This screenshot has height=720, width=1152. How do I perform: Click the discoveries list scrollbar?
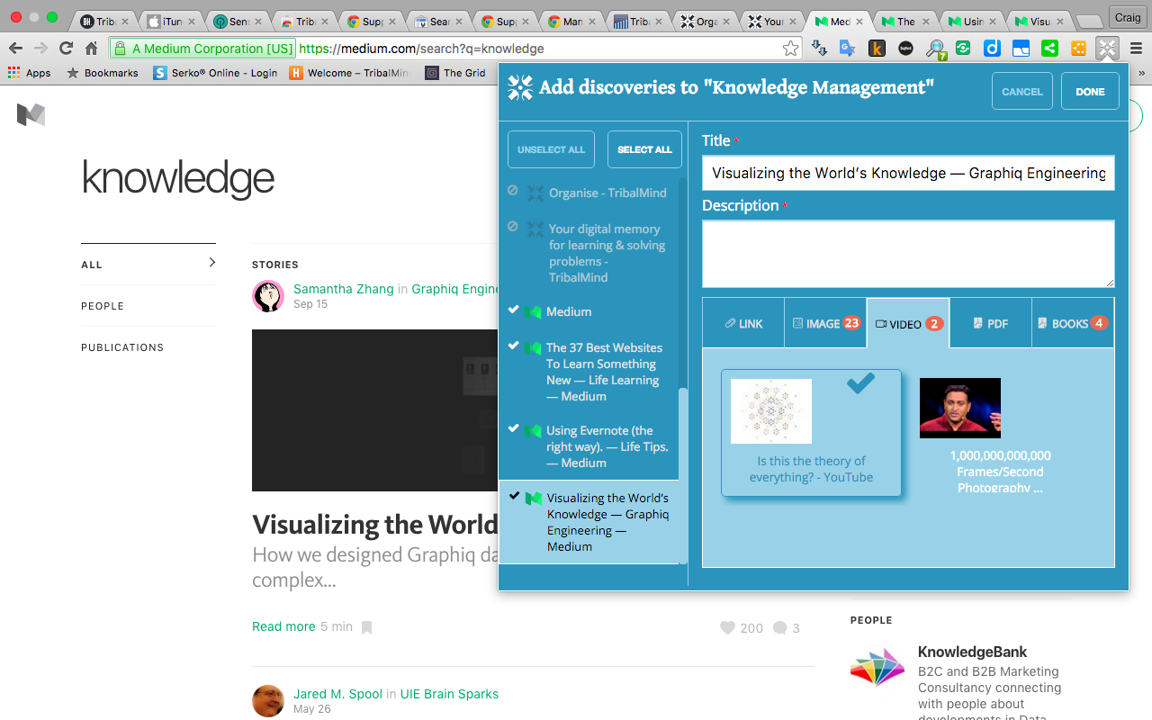click(683, 475)
